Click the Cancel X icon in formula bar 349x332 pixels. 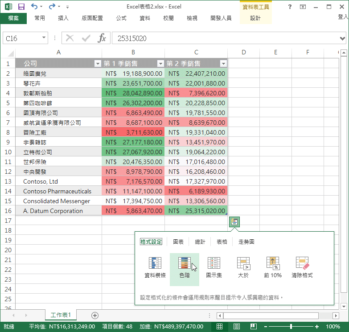(x=70, y=38)
